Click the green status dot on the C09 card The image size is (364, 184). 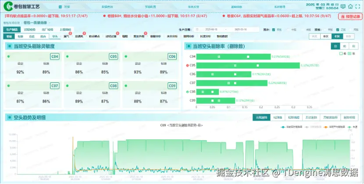click(126, 85)
